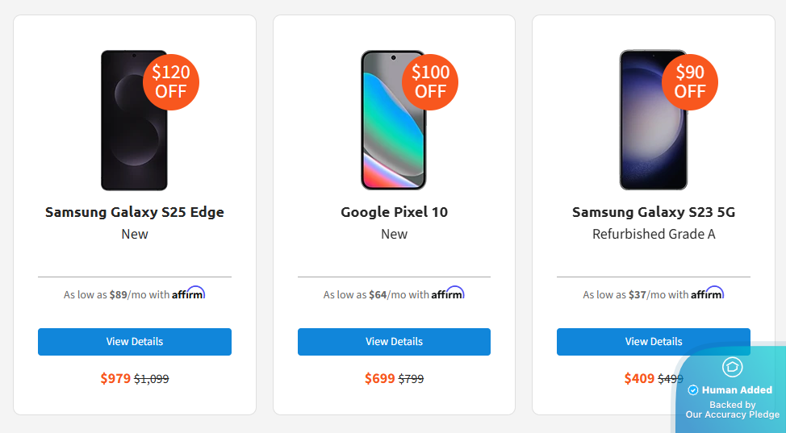
Task: View Details for Samsung Galaxy S23 5G
Action: click(654, 342)
